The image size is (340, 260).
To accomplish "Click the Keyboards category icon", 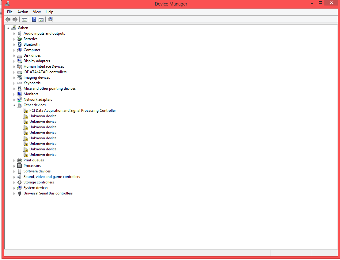I will (20, 83).
